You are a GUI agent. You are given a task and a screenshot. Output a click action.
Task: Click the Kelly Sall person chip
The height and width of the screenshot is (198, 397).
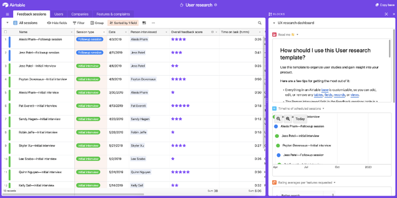(137, 185)
